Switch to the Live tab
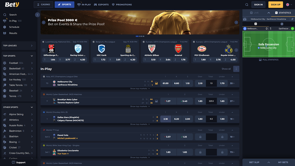The image size is (295, 166). [254, 13]
